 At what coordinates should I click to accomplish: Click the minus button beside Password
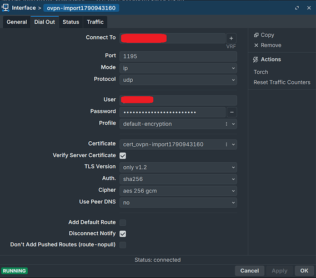[x=232, y=112]
